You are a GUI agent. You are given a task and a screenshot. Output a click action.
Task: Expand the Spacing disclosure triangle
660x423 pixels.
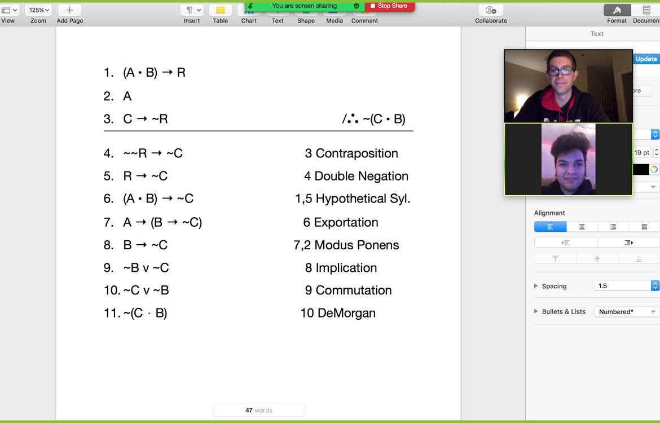[x=536, y=286]
